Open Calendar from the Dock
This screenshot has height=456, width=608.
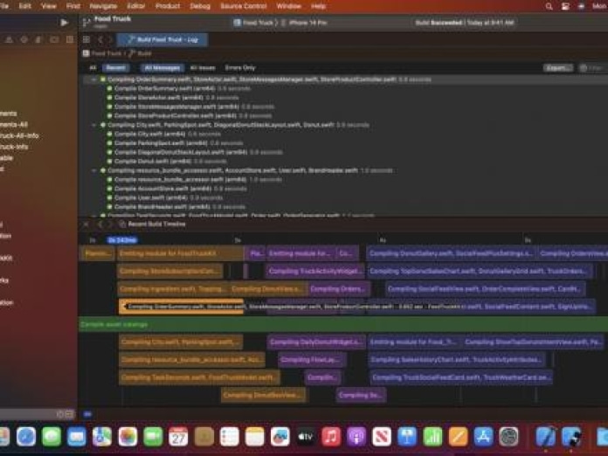click(x=178, y=437)
